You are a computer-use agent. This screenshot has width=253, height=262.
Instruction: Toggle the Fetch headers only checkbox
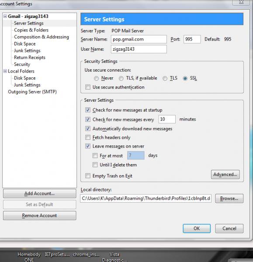click(x=88, y=138)
